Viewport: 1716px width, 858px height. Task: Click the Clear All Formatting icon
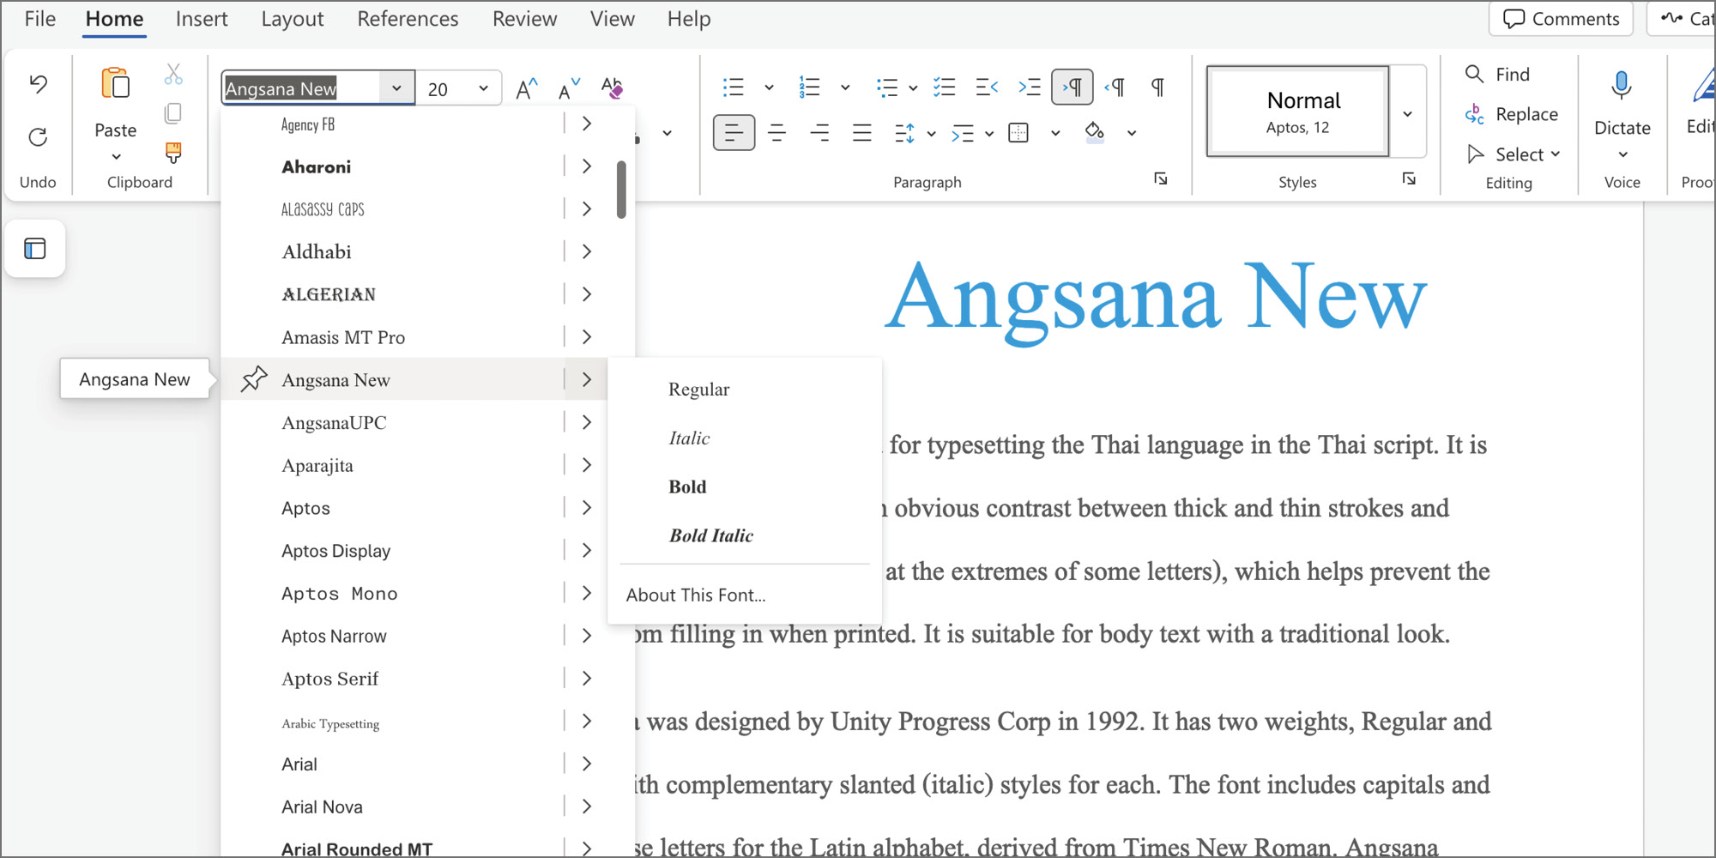(x=612, y=86)
